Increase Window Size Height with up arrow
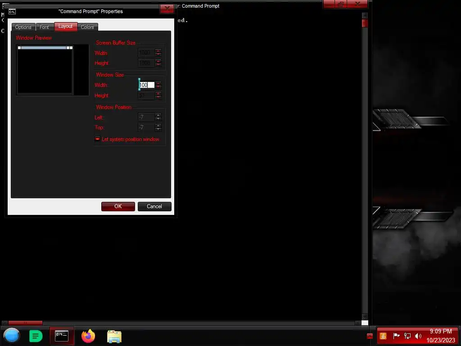 158,94
